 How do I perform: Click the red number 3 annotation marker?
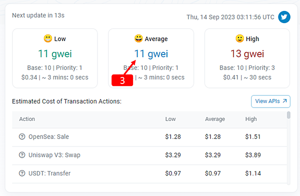click(x=122, y=80)
